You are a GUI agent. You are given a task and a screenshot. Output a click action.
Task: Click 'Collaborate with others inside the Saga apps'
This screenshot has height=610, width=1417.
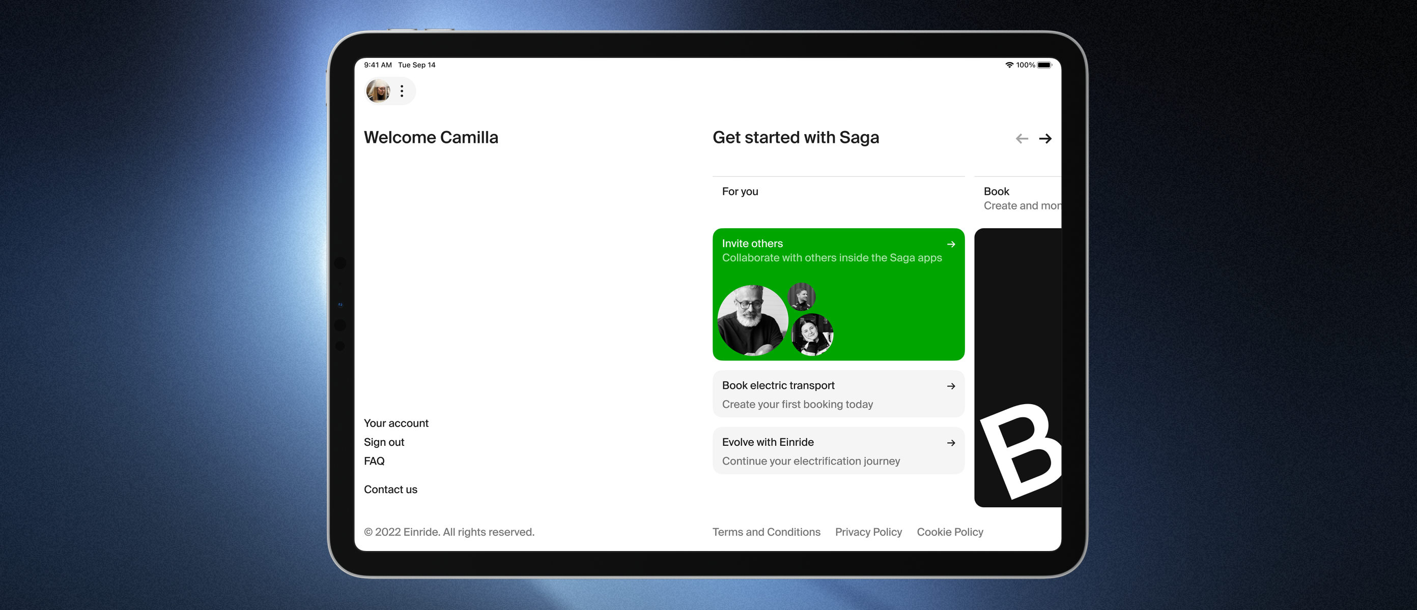pyautogui.click(x=832, y=258)
